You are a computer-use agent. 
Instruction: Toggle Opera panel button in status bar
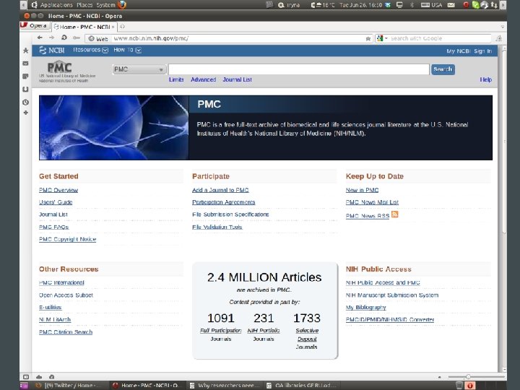point(26,377)
